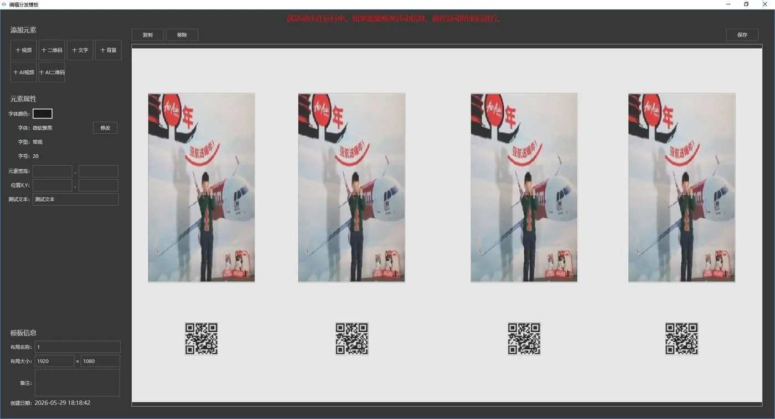This screenshot has width=775, height=419.
Task: Focus the element height field in 元素宽高
Action: pyautogui.click(x=99, y=171)
